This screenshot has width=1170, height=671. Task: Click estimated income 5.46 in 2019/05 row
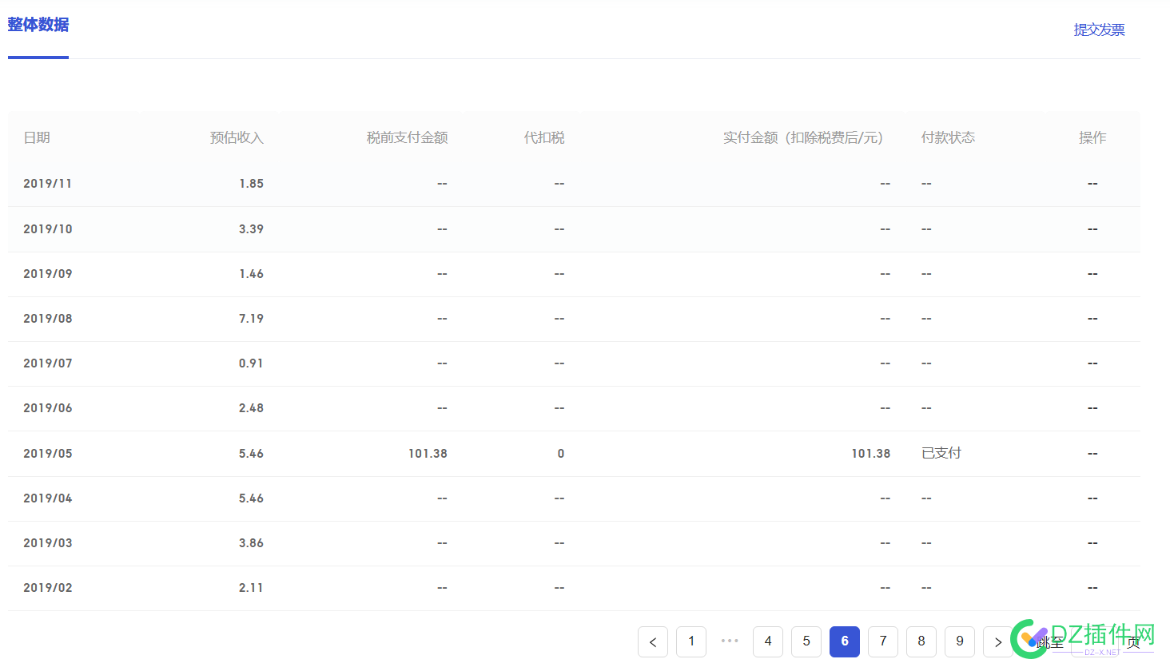click(x=251, y=454)
